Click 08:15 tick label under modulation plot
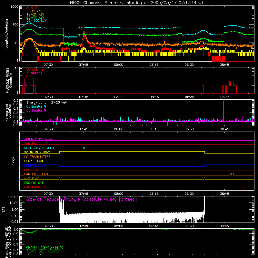Image resolution: width=258 pixels, height=258 pixels. tap(154, 129)
